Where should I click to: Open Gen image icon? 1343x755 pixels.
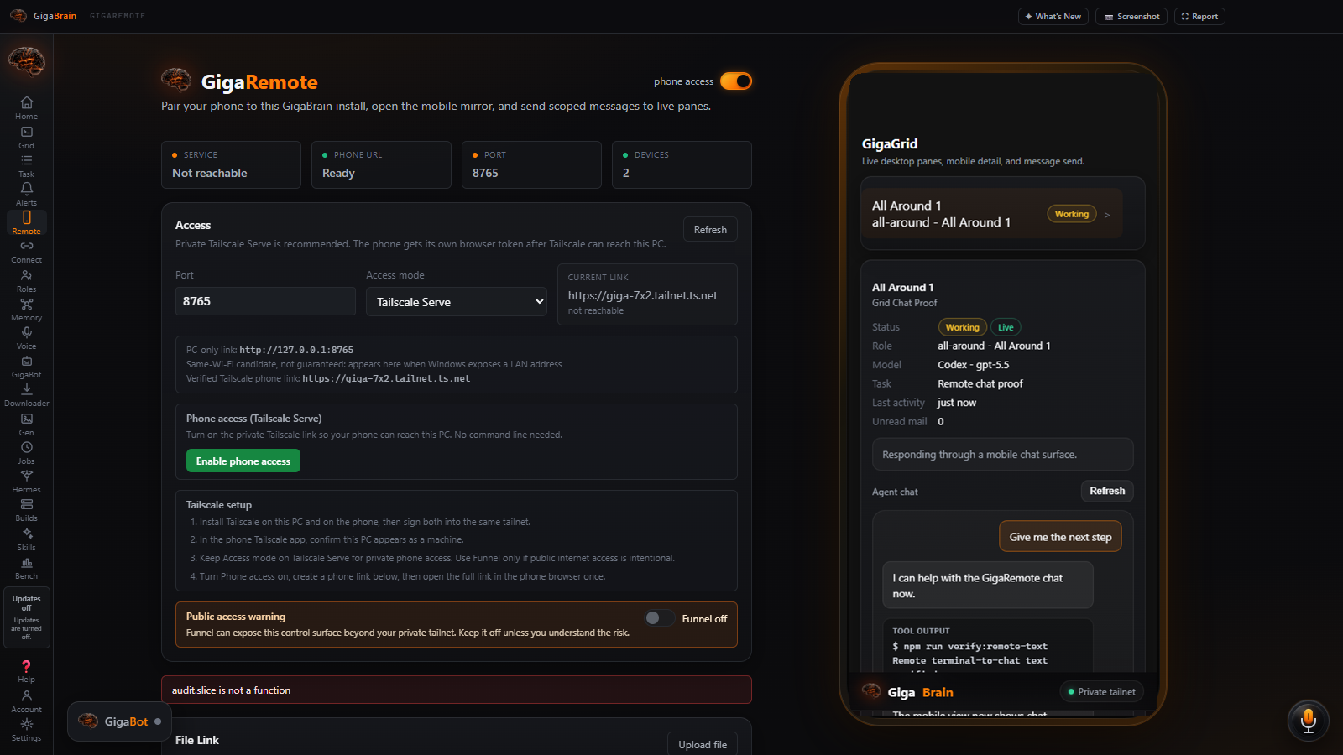tap(26, 424)
